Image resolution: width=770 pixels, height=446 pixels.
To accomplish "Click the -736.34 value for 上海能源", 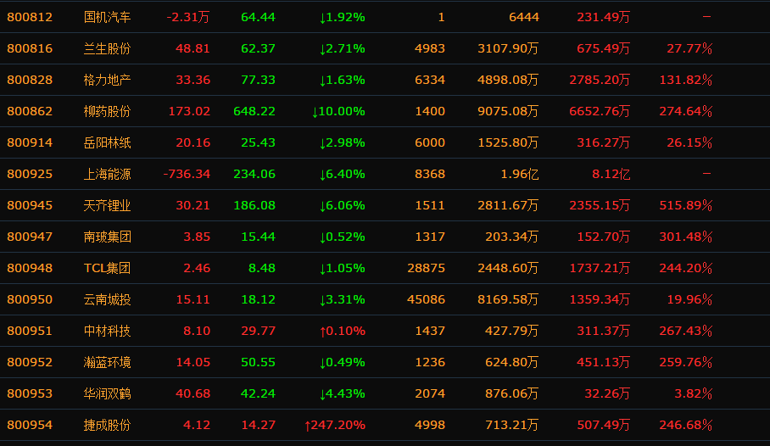I will (x=187, y=174).
